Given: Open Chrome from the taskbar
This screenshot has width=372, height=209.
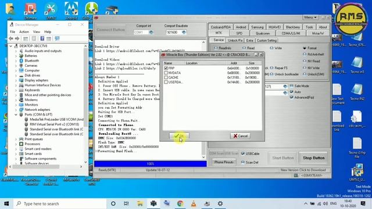Looking at the screenshot, I should (x=180, y=204).
